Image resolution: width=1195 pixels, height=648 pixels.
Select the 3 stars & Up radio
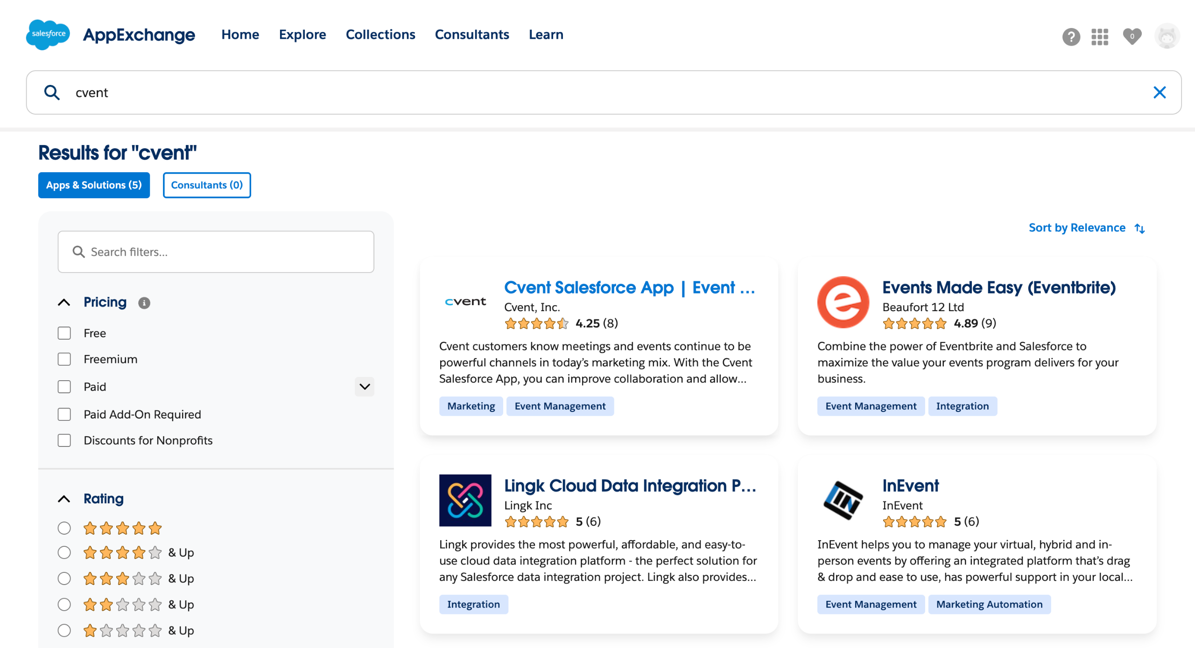[x=64, y=578]
